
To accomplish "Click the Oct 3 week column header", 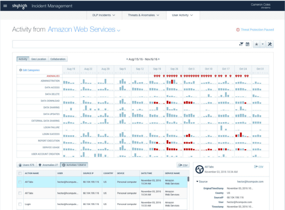I will (191, 69).
